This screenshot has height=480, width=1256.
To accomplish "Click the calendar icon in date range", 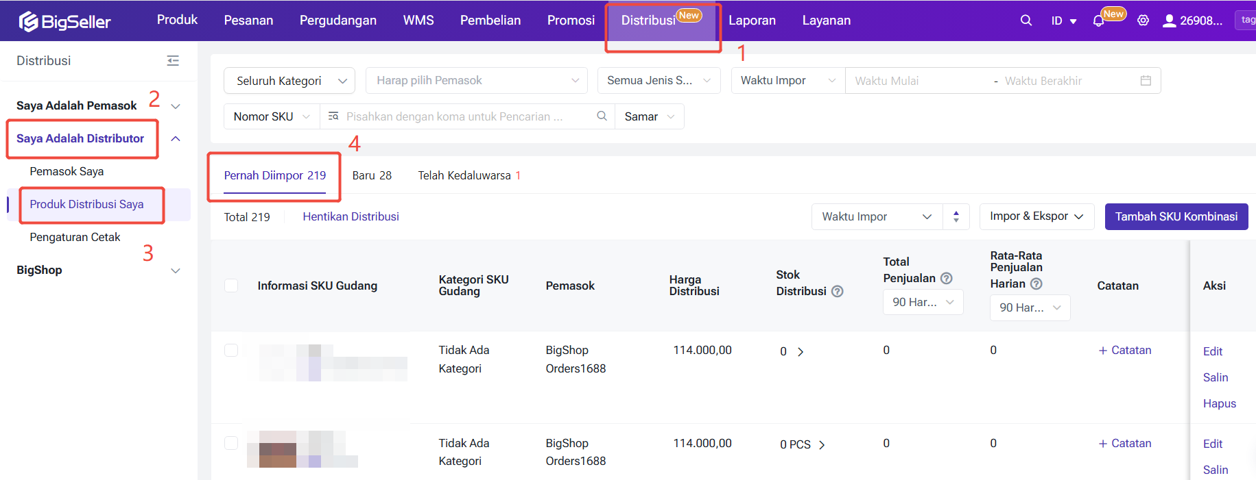I will click(1145, 81).
